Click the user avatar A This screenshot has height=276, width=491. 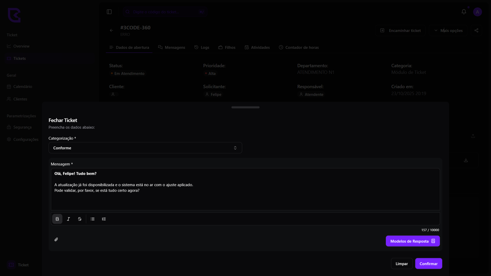[x=477, y=12]
